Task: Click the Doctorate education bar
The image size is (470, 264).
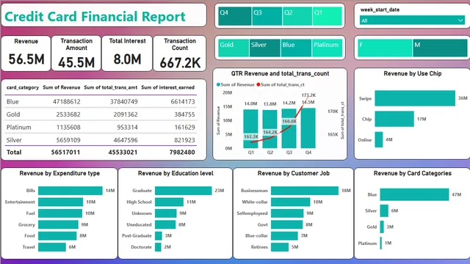Action: [x=158, y=247]
